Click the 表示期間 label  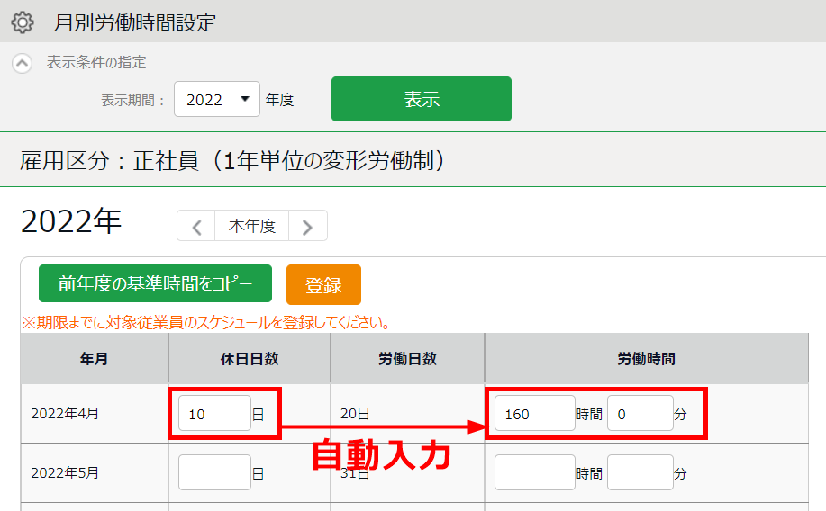132,100
